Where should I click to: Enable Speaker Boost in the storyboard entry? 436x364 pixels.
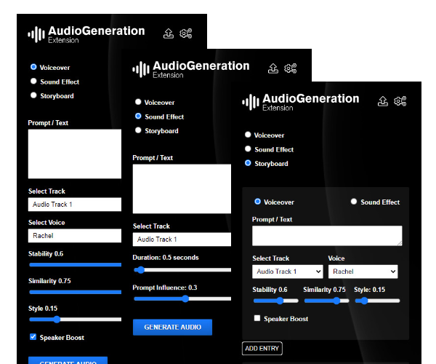click(257, 318)
